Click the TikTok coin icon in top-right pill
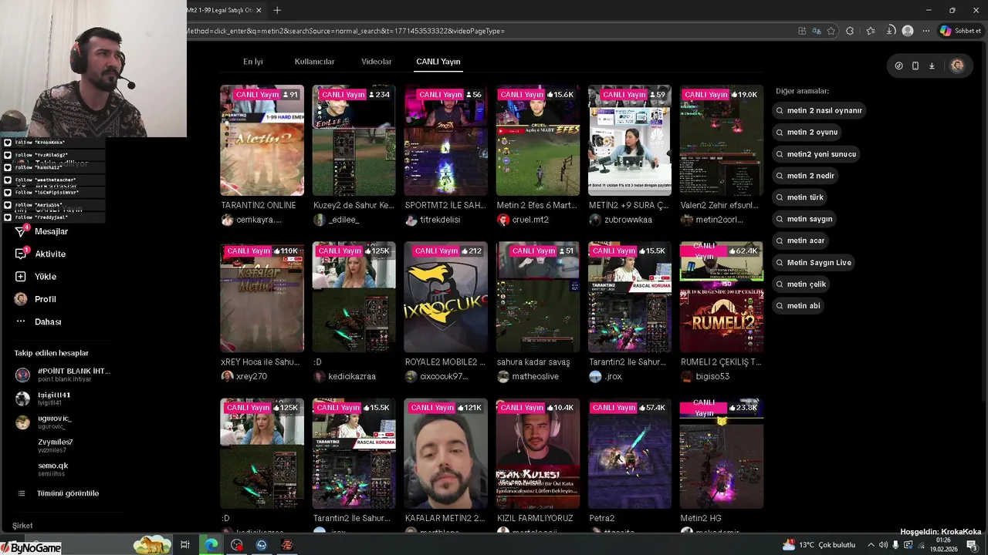This screenshot has height=555, width=988. pyautogui.click(x=898, y=66)
